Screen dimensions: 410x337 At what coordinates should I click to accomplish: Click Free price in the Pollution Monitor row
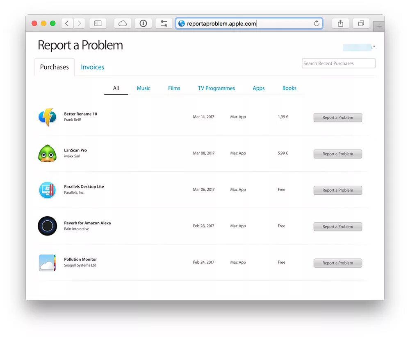pos(281,262)
